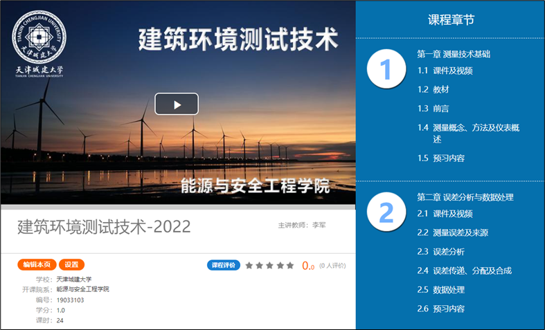Select the second rating star

[259, 266]
